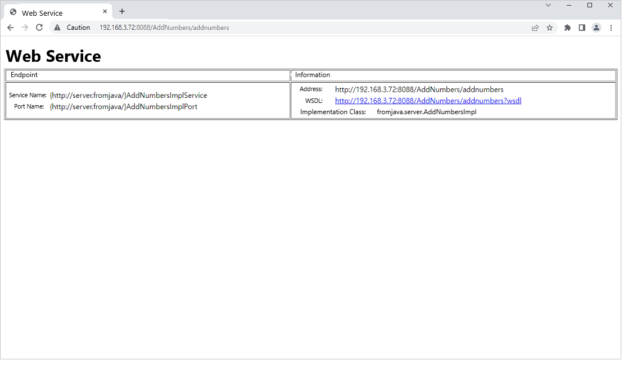Click the Address value in Information panel

pos(418,89)
